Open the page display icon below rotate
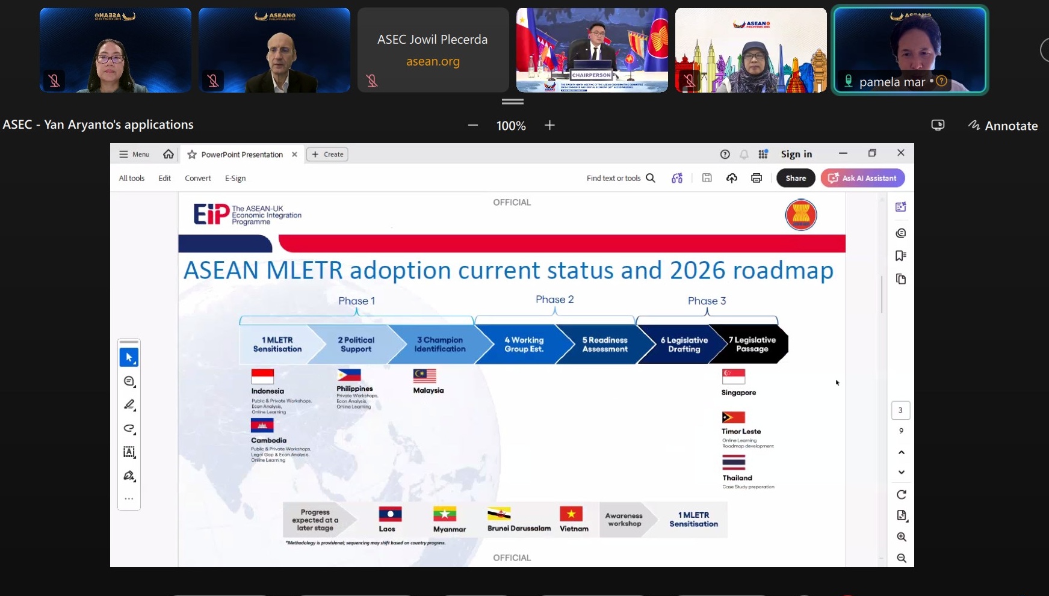 [902, 515]
